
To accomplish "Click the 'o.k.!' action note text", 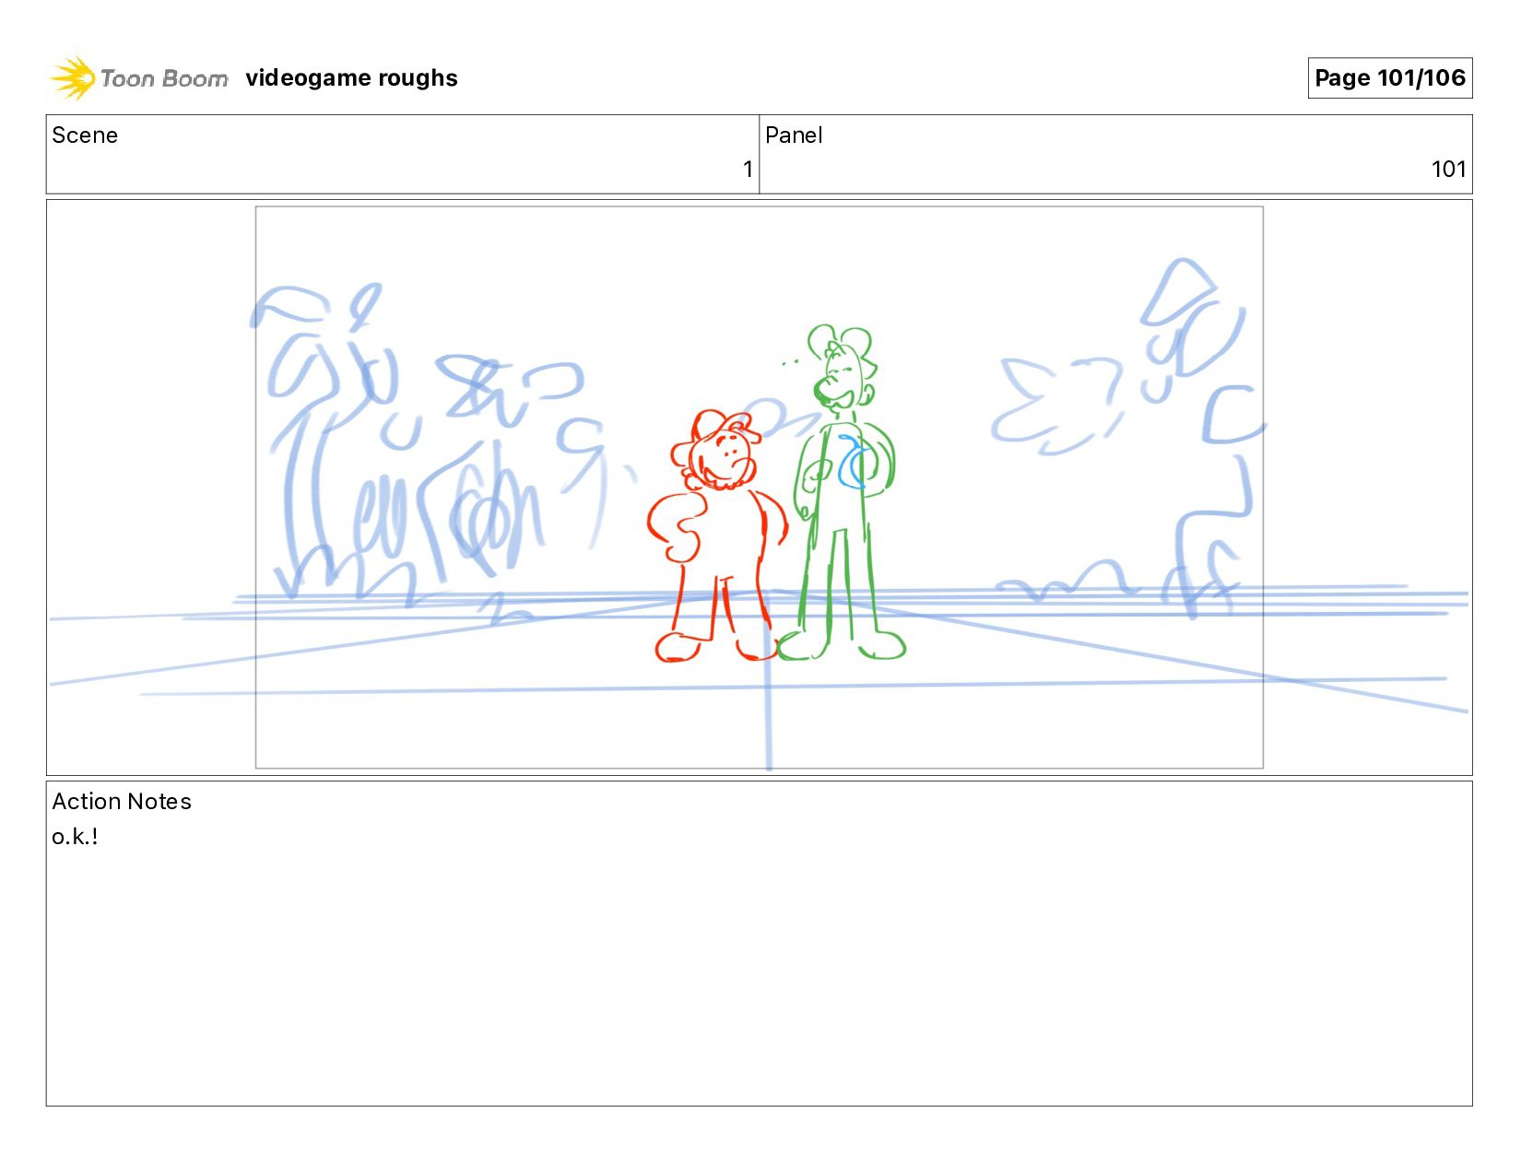I will click(x=75, y=837).
